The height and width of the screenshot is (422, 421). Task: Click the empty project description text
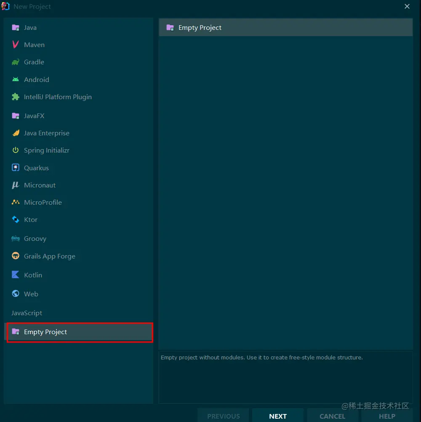coord(262,357)
